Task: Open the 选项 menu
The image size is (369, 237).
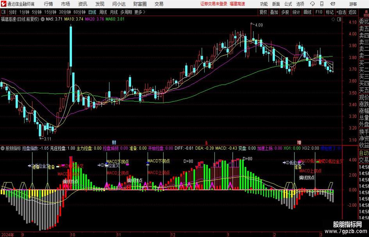Action: tap(300, 4)
